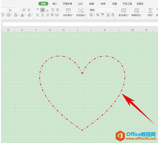Expand the font color dropdown arrow
Image resolution: width=158 pixels, height=143 pixels.
coord(25,15)
